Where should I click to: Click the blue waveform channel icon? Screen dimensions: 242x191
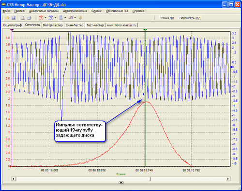(x=51, y=18)
